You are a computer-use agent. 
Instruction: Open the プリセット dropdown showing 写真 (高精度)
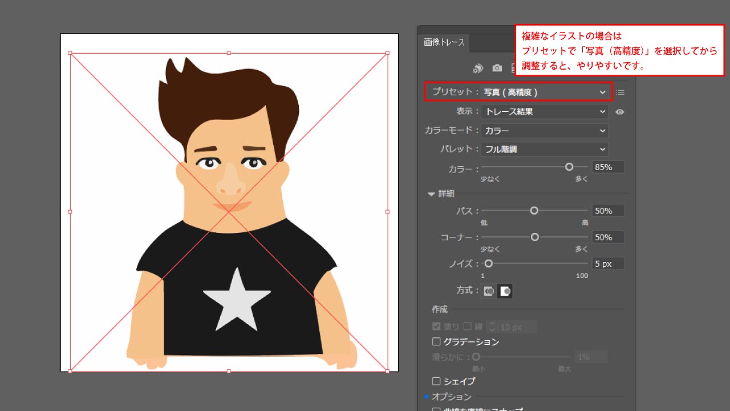click(x=545, y=92)
